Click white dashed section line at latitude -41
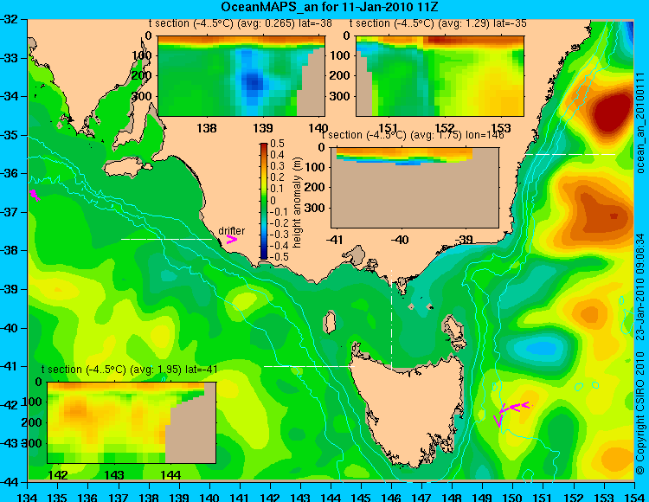649x502 pixels. click(x=309, y=366)
